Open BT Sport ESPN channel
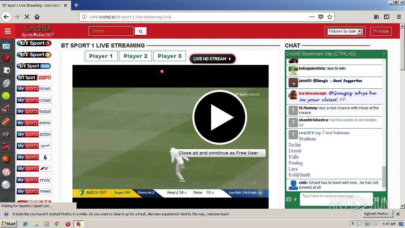 tap(34, 77)
